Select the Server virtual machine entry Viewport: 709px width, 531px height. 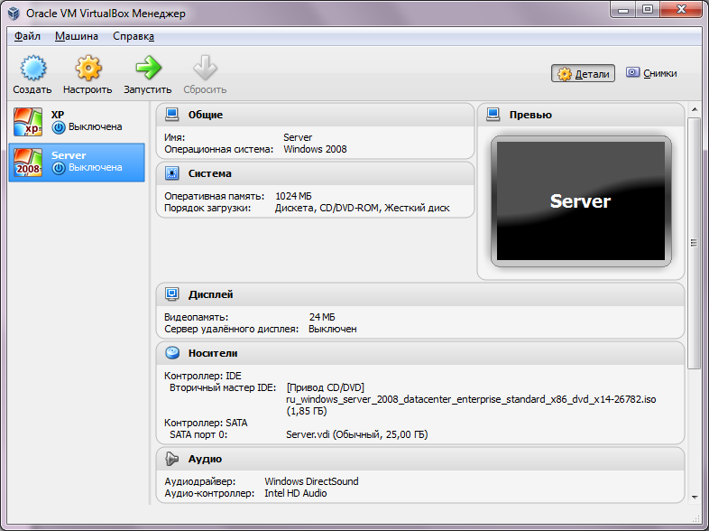tap(77, 163)
